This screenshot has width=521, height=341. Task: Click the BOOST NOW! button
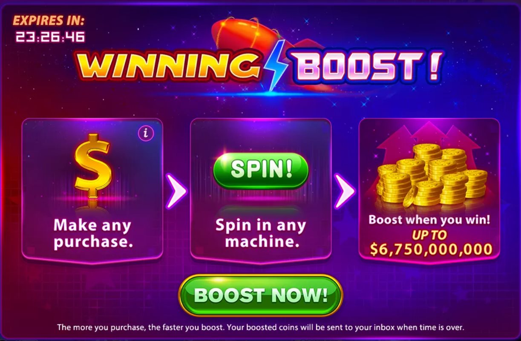point(261,295)
